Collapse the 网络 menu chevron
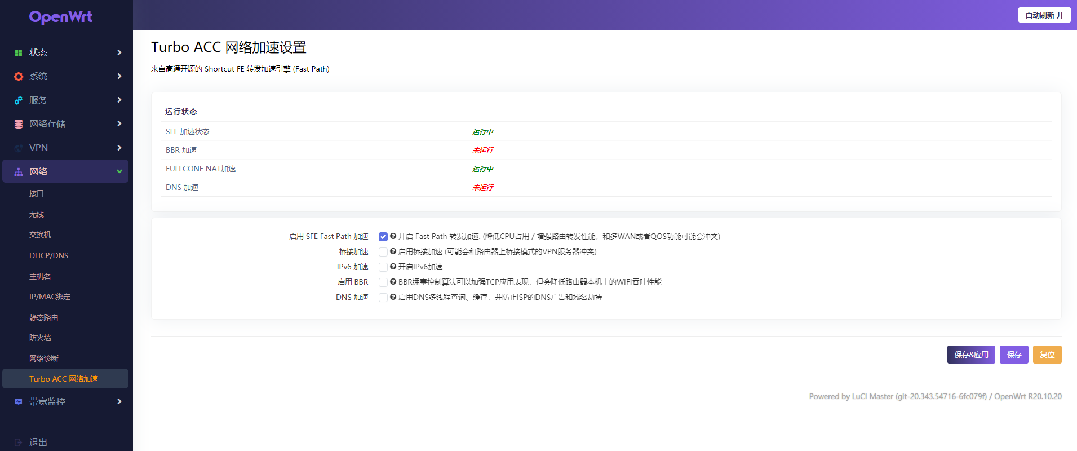Screen dimensions: 1077x451 (x=119, y=171)
